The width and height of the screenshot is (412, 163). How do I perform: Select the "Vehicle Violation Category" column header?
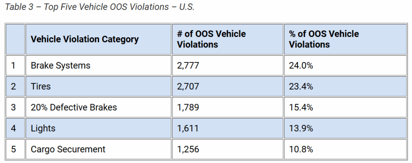tap(84, 39)
